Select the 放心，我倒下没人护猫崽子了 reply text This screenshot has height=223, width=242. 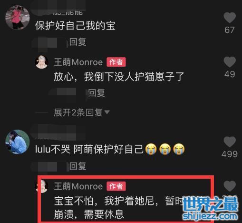click(x=119, y=77)
